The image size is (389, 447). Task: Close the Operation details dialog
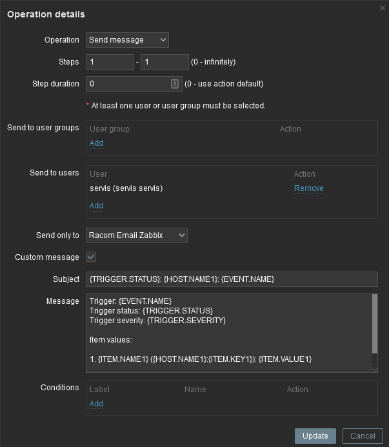383,7
